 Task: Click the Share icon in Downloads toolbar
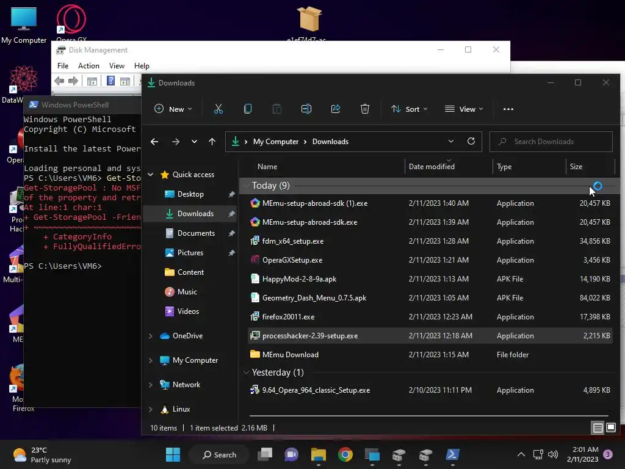[x=336, y=109]
